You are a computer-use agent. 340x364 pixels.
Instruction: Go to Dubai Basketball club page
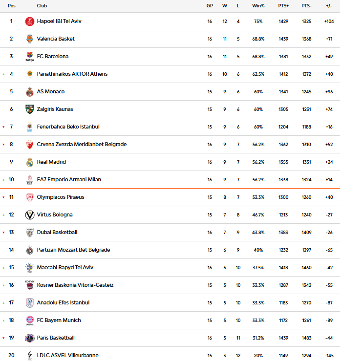(x=57, y=233)
